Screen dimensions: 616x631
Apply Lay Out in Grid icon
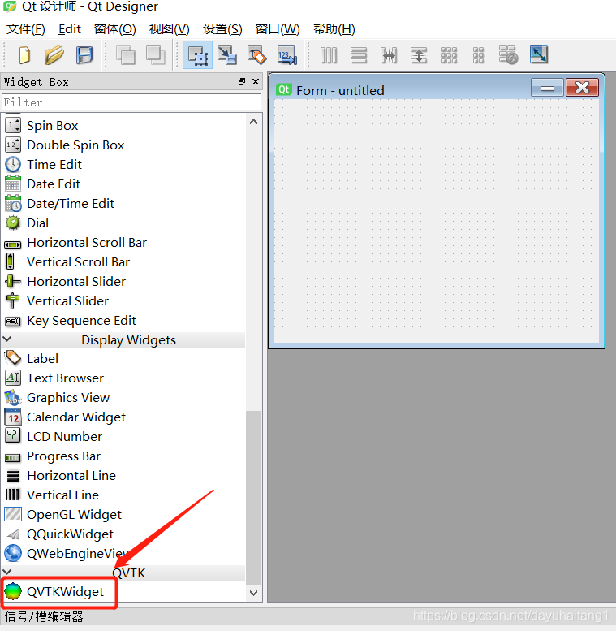coord(449,55)
